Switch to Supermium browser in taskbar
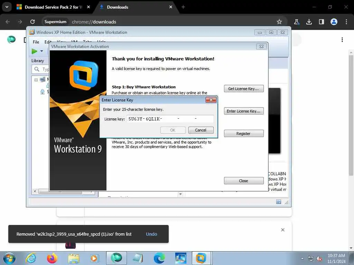Viewport: 354px width, 265px height. (117, 258)
